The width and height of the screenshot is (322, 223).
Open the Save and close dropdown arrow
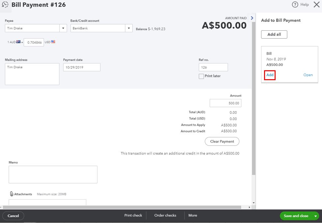(x=316, y=216)
